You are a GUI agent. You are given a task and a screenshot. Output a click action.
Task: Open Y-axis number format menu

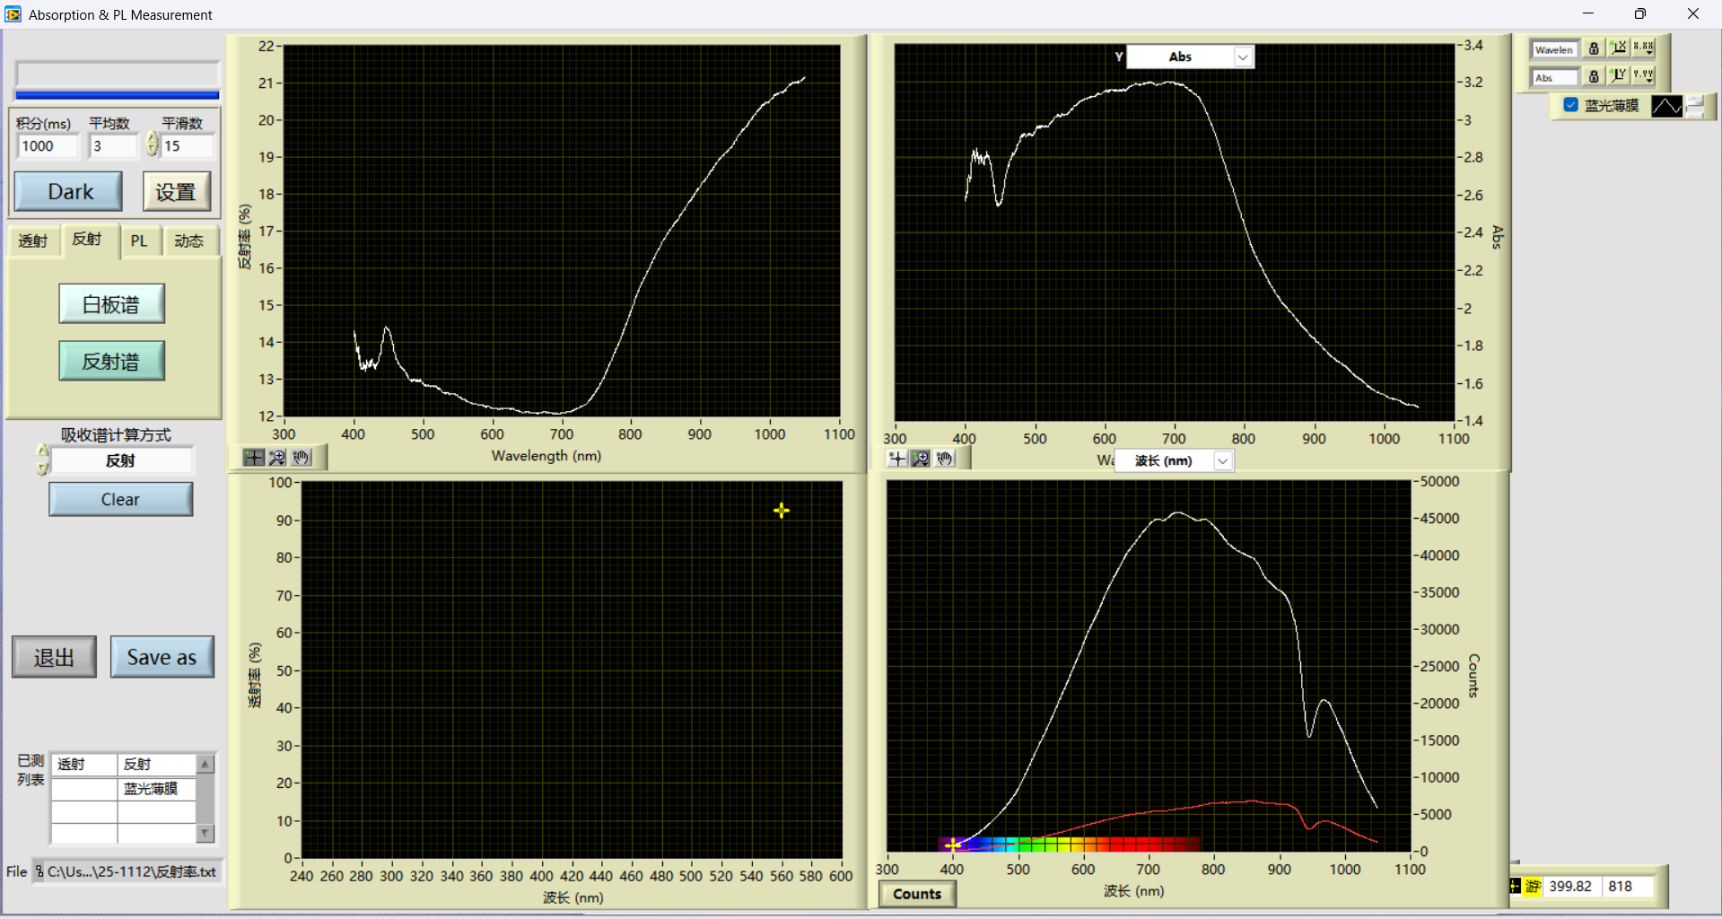tap(1643, 76)
